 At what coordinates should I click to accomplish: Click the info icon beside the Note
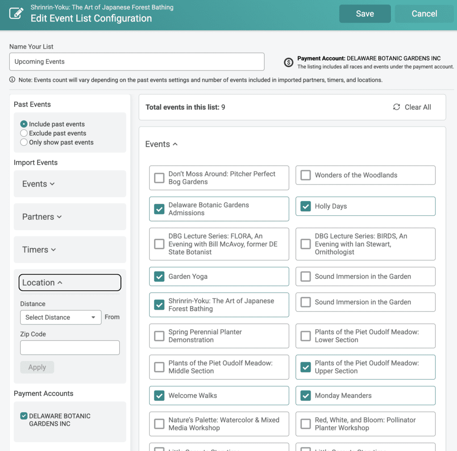(x=12, y=80)
